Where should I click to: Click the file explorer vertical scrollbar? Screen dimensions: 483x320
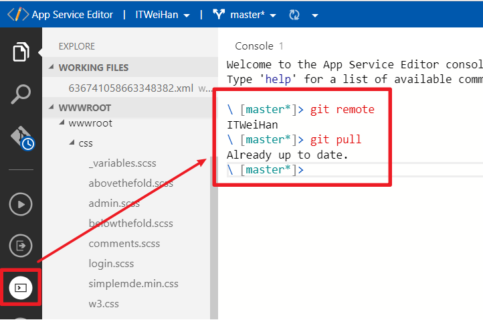(214, 238)
